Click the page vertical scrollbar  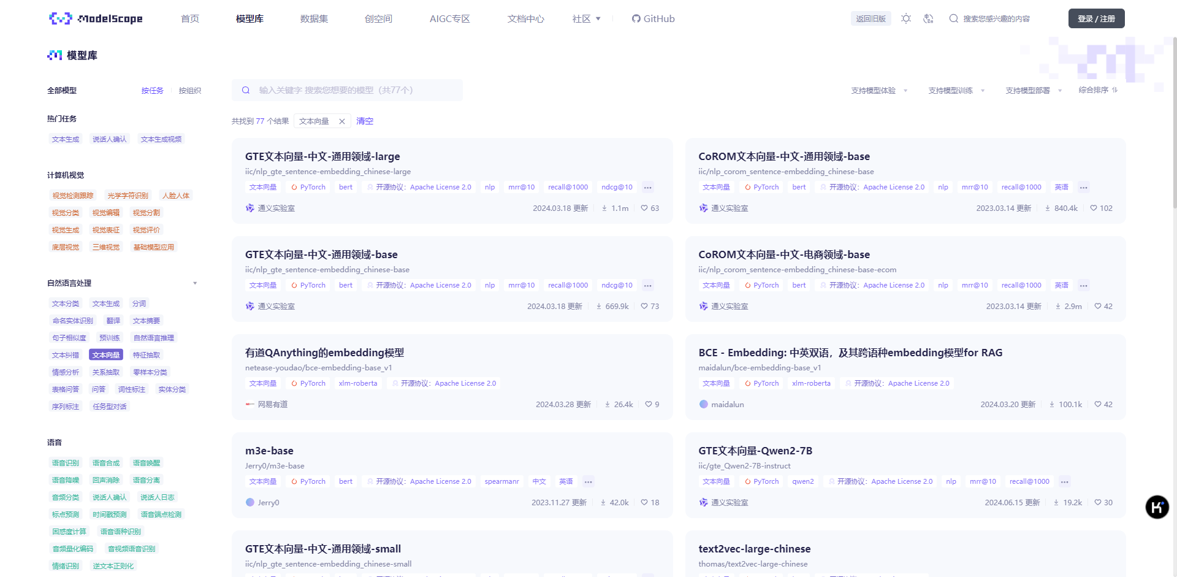[x=1174, y=123]
